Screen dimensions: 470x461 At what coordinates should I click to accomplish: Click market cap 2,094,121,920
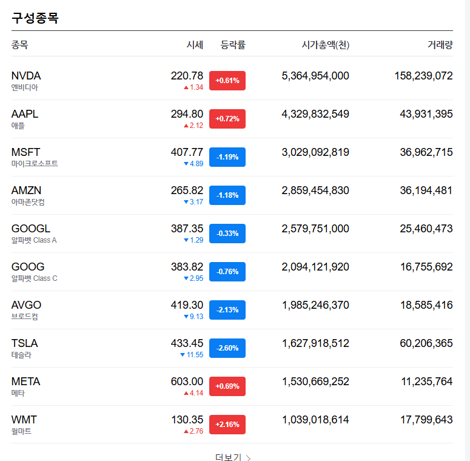315,267
